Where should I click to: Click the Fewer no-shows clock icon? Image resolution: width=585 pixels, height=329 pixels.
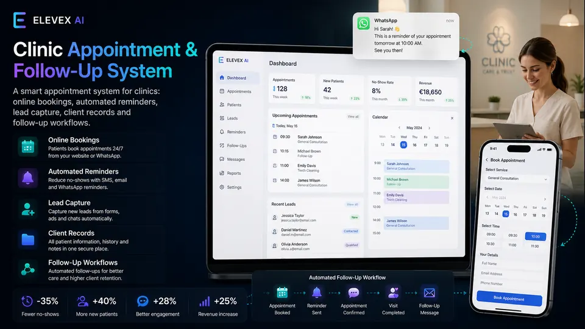[27, 301]
